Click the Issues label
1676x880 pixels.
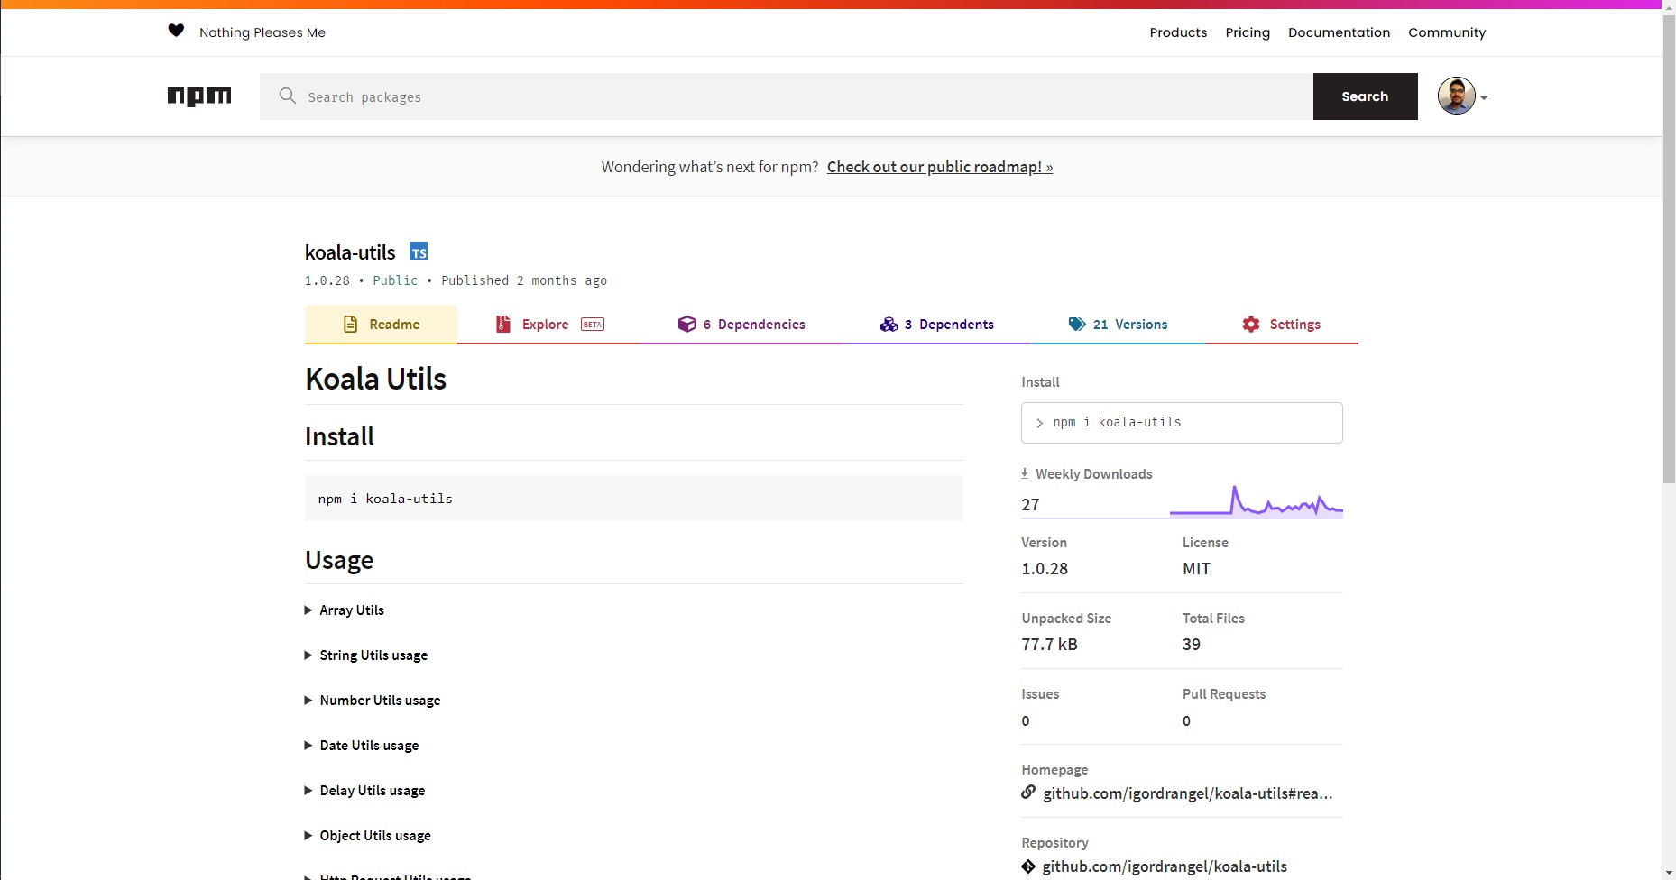(1040, 694)
